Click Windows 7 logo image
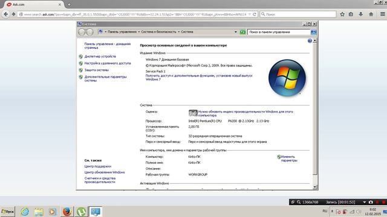Viewport: 387px width, 217px height. (287, 78)
